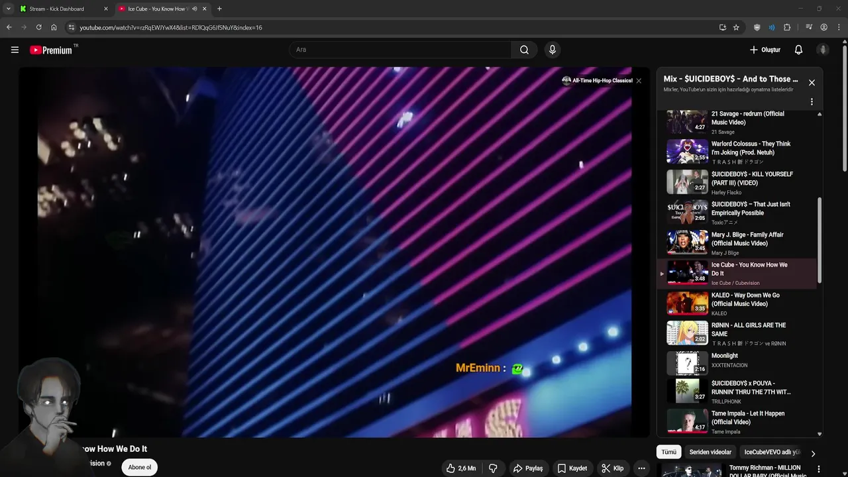The height and width of the screenshot is (477, 848).
Task: Play KALEO - Way Down We Go
Action: point(737,304)
